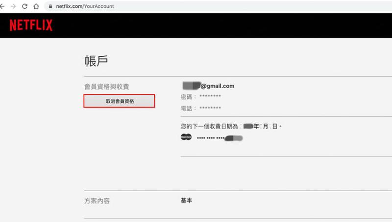The height and width of the screenshot is (222, 392).
Task: Click the padlock site security icon
Action: pos(50,6)
